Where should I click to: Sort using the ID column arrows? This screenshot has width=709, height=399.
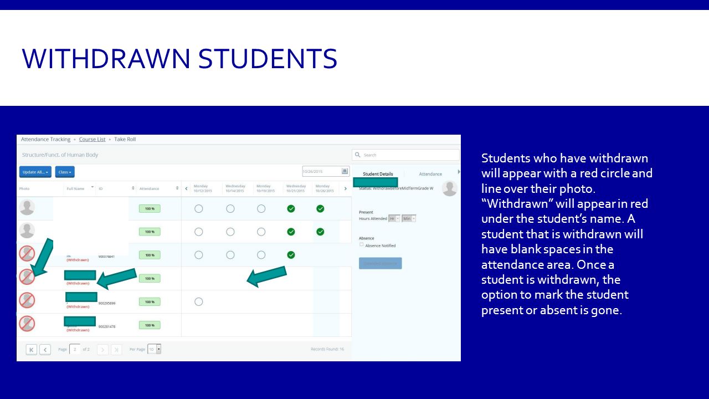tap(133, 188)
